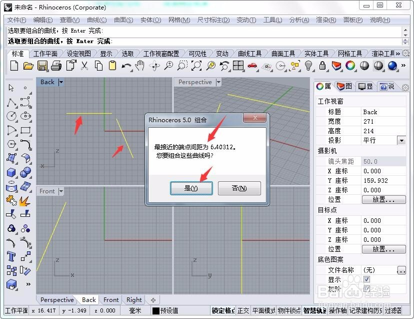Toggle 操作轴 in the status bar
The width and height of the screenshot is (414, 319).
coord(337,310)
